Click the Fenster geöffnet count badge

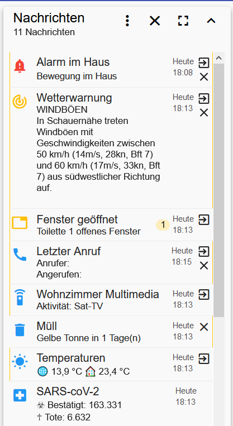[x=163, y=225]
